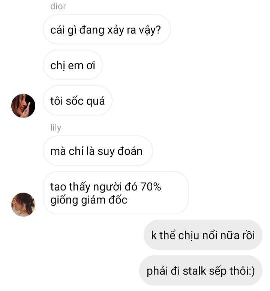Select the 'mà chỉ là suy đoán' message
Viewport: 270px width, 291px height.
(x=98, y=151)
